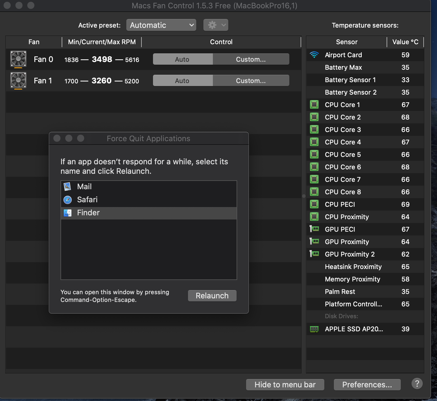Viewport: 437px width, 401px height.
Task: Click the CPU Core 8 chip icon
Action: point(314,192)
